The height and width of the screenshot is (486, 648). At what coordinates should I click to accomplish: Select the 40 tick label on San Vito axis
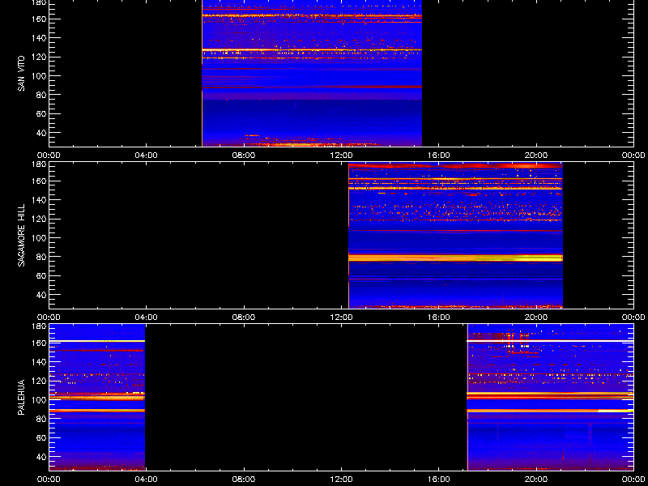click(x=42, y=133)
